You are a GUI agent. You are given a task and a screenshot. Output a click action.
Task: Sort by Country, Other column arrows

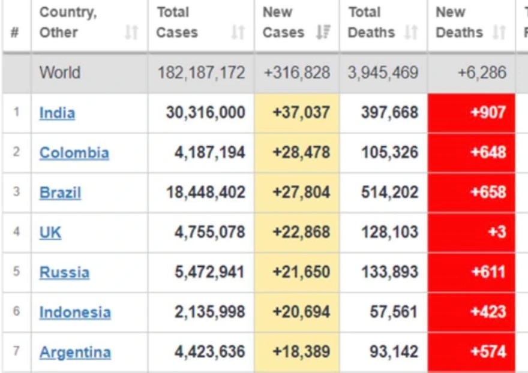131,32
